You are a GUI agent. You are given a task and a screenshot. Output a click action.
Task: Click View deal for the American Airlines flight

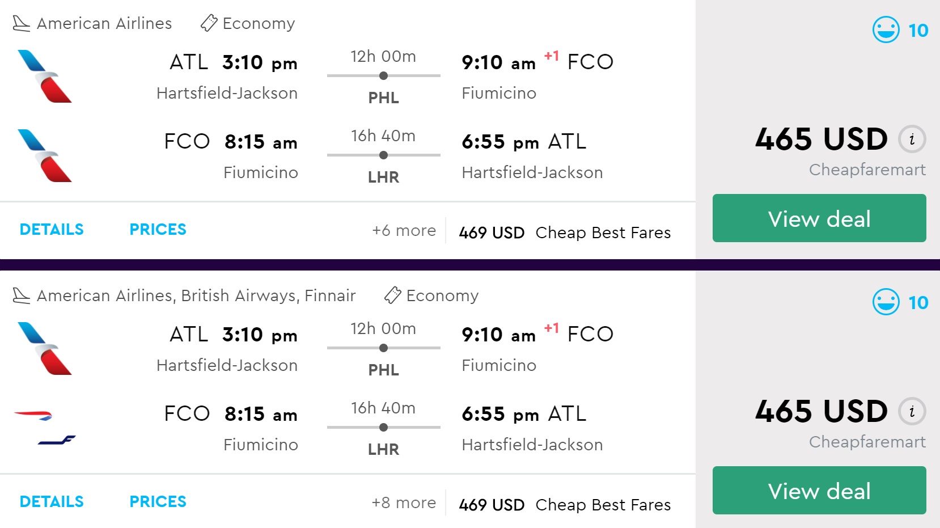819,218
